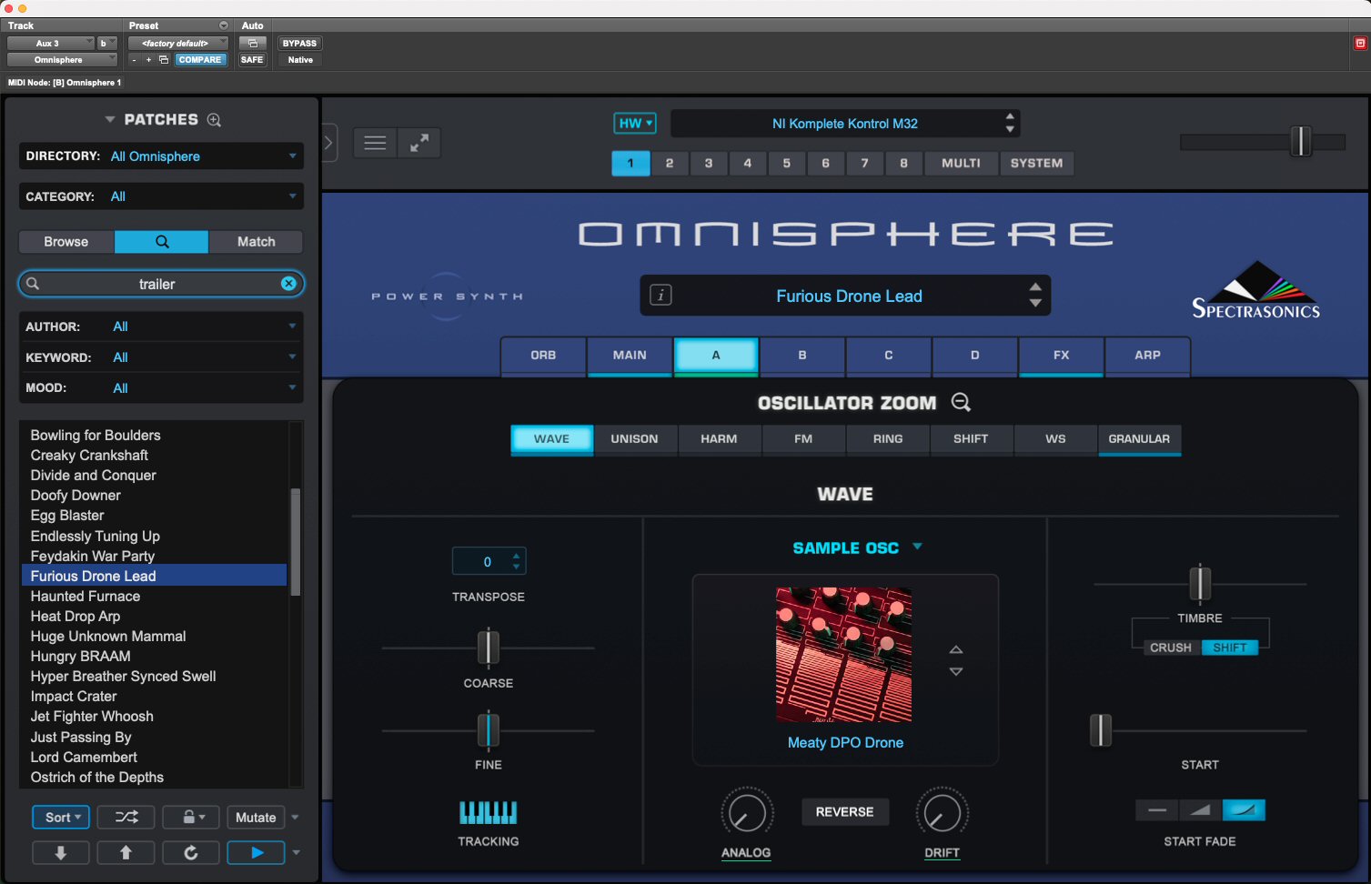The height and width of the screenshot is (884, 1371).
Task: Click the Oscillator Zoom magnifier icon
Action: pos(961,402)
